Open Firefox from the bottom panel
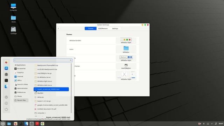The height and width of the screenshot is (126, 224). [x=15, y=124]
